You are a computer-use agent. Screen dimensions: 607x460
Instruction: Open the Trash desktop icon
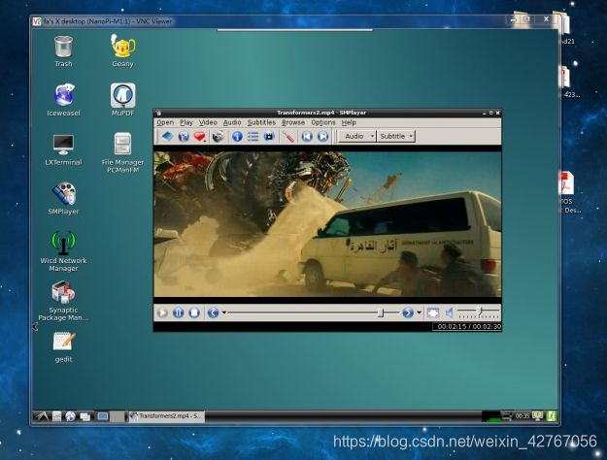pos(63,51)
